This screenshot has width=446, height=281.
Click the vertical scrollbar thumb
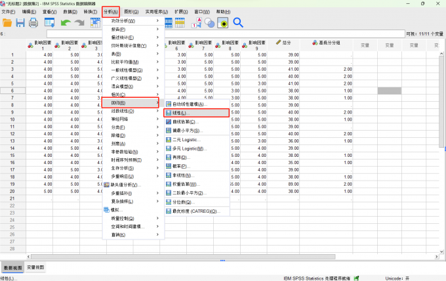click(x=443, y=101)
